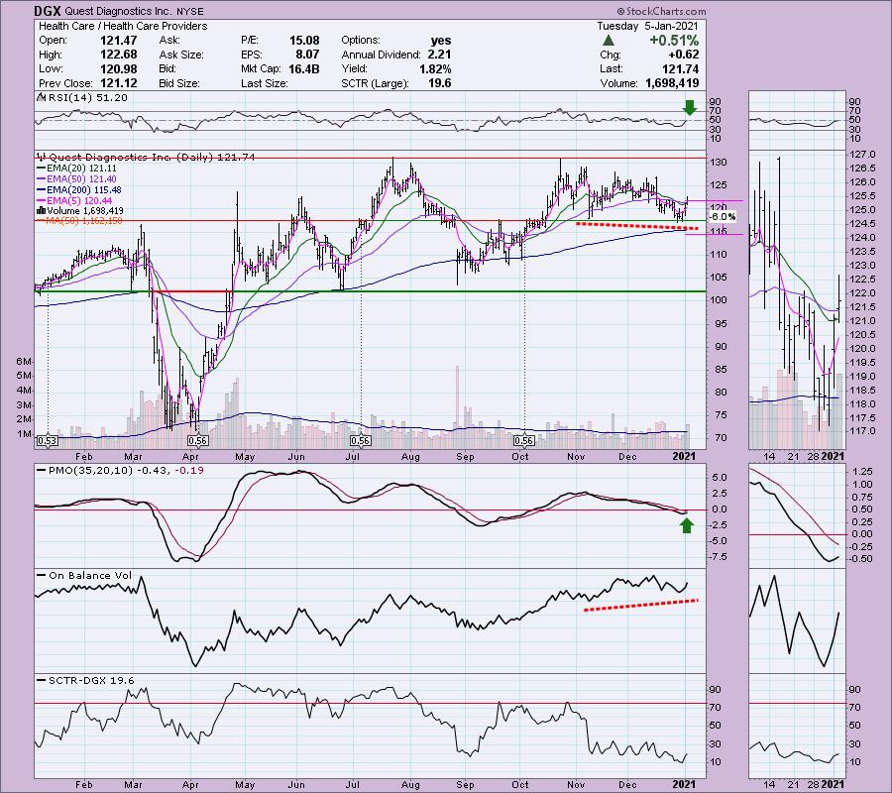Click the Options value yes
The image size is (892, 793).
coord(441,41)
